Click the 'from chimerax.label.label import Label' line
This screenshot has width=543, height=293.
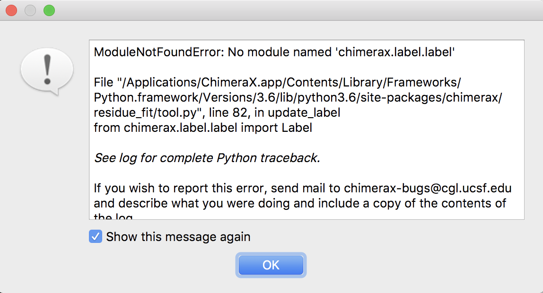[203, 128]
